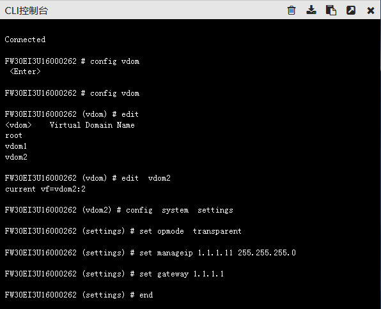Select the vdom1 entry in the vdom list
The height and width of the screenshot is (309, 381).
(16, 146)
